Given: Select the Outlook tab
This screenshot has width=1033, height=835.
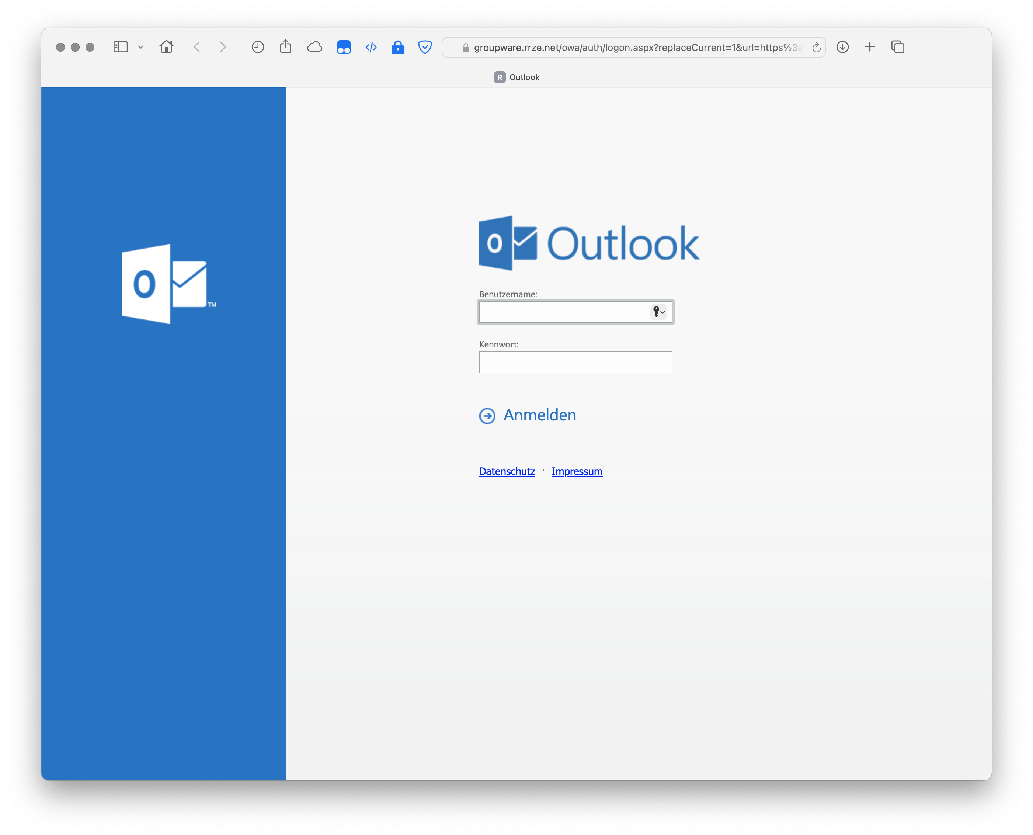Looking at the screenshot, I should (517, 77).
